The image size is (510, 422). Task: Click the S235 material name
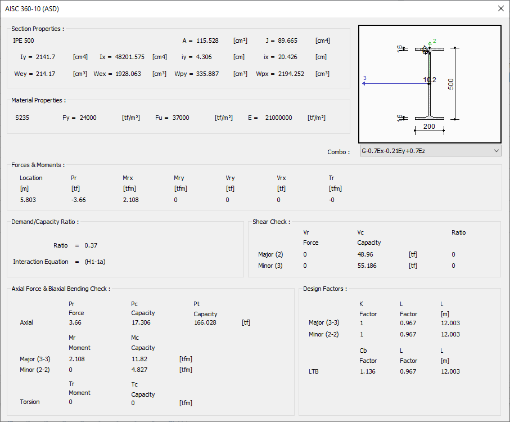21,118
